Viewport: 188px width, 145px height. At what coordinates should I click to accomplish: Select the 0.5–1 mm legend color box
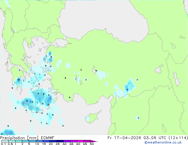pyautogui.click(x=12, y=141)
